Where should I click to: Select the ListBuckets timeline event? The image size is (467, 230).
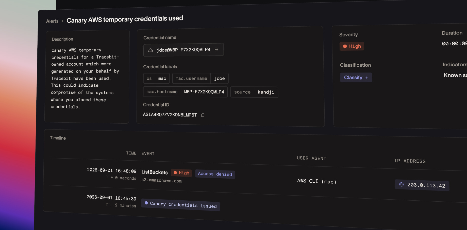[155, 172]
